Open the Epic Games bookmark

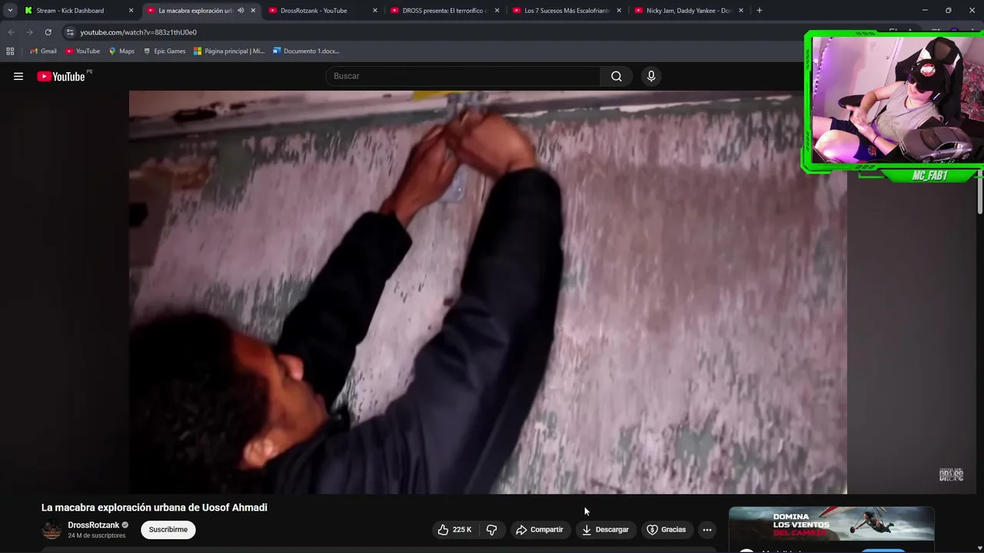point(164,51)
